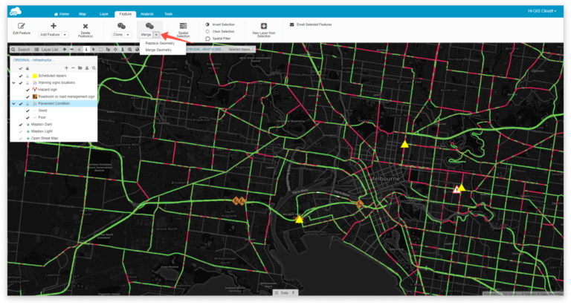Click the Search field in map toolbar
Screen dimensions: 571x305
pyautogui.click(x=21, y=49)
